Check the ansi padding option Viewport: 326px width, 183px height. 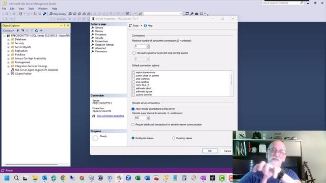tap(133, 82)
